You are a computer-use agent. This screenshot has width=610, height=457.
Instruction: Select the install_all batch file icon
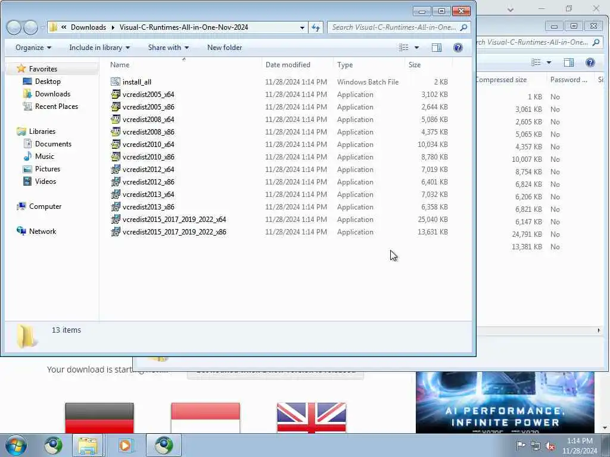coord(115,82)
